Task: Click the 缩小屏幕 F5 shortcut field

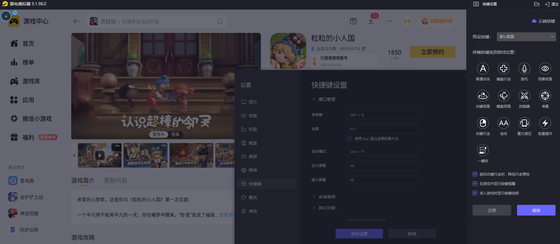Action: (x=382, y=180)
